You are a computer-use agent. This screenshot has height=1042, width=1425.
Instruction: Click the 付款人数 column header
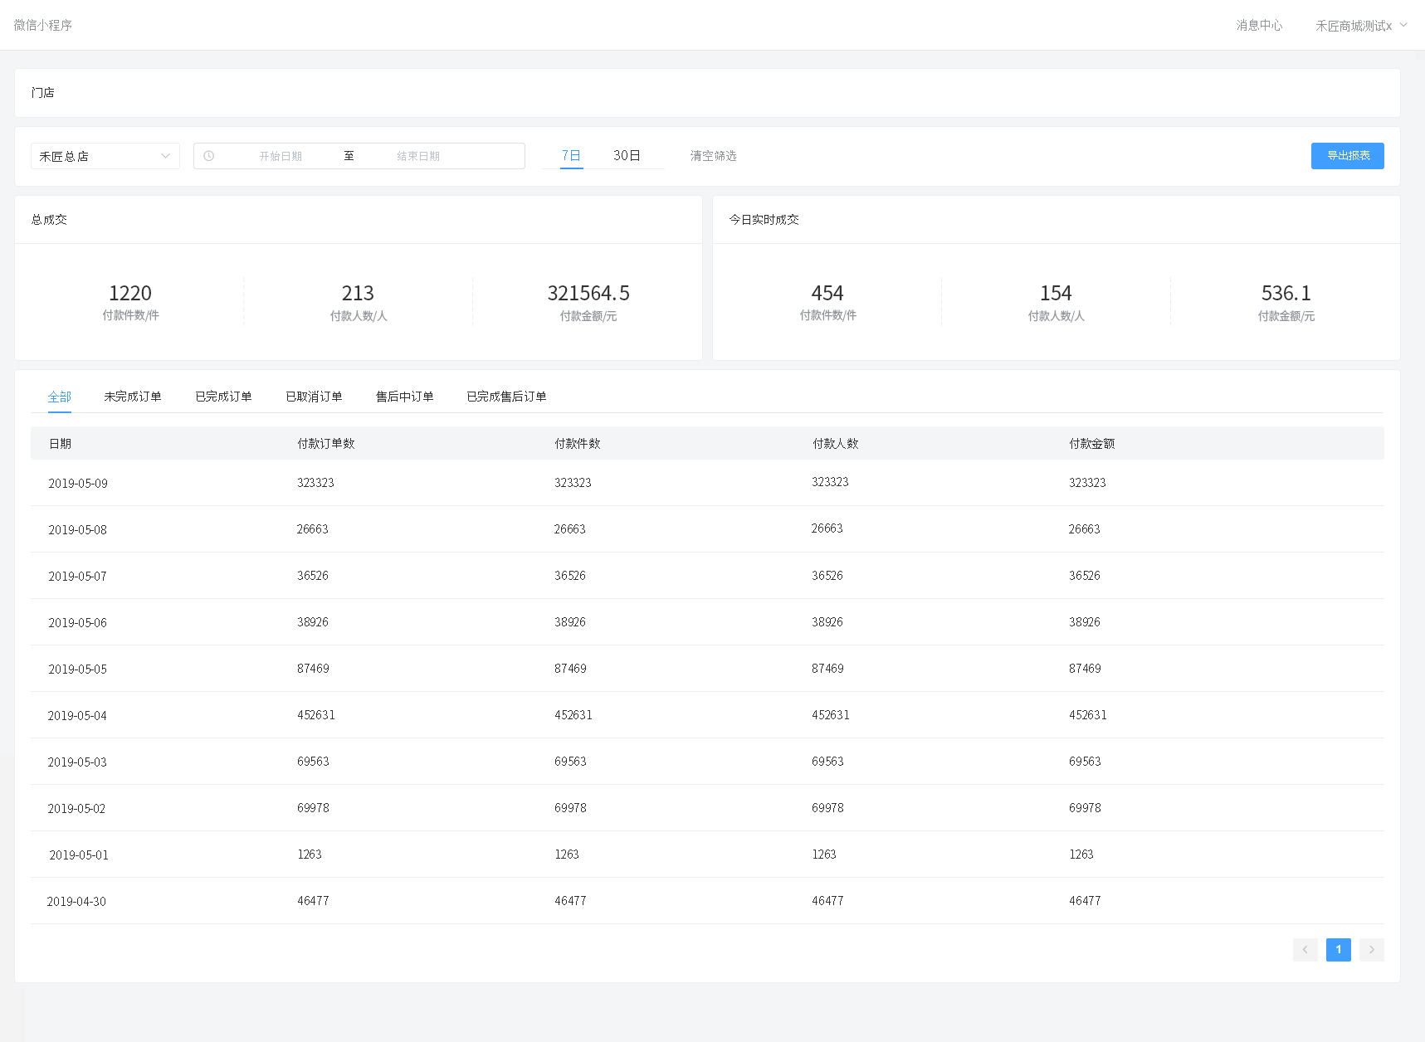[x=835, y=444]
